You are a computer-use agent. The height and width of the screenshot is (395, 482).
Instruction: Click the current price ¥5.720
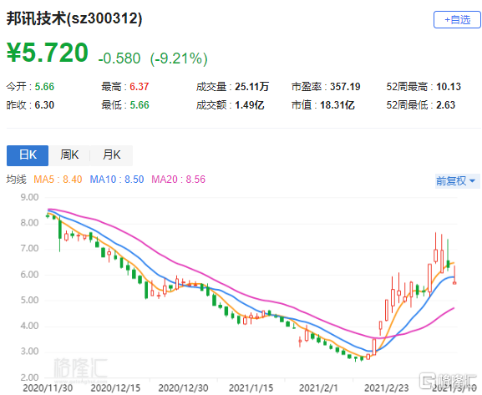pyautogui.click(x=48, y=53)
